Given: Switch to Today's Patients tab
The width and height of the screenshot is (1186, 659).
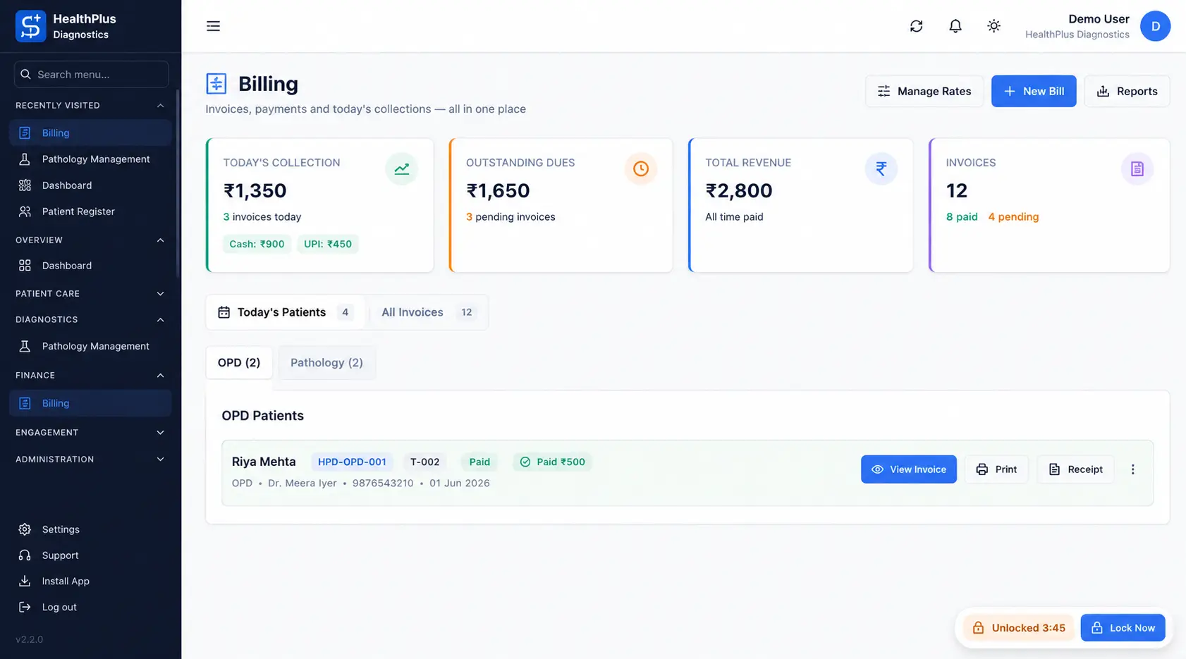Looking at the screenshot, I should pos(286,312).
